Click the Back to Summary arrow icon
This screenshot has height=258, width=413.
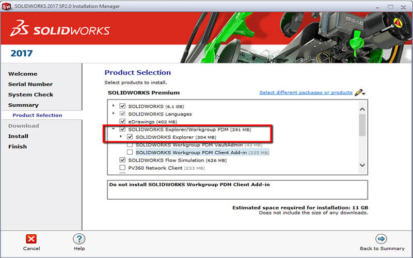click(381, 239)
